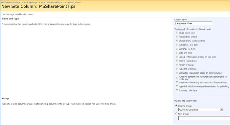The image size is (230, 125).
Task: Select the Currency column type
Action: [x=177, y=49]
